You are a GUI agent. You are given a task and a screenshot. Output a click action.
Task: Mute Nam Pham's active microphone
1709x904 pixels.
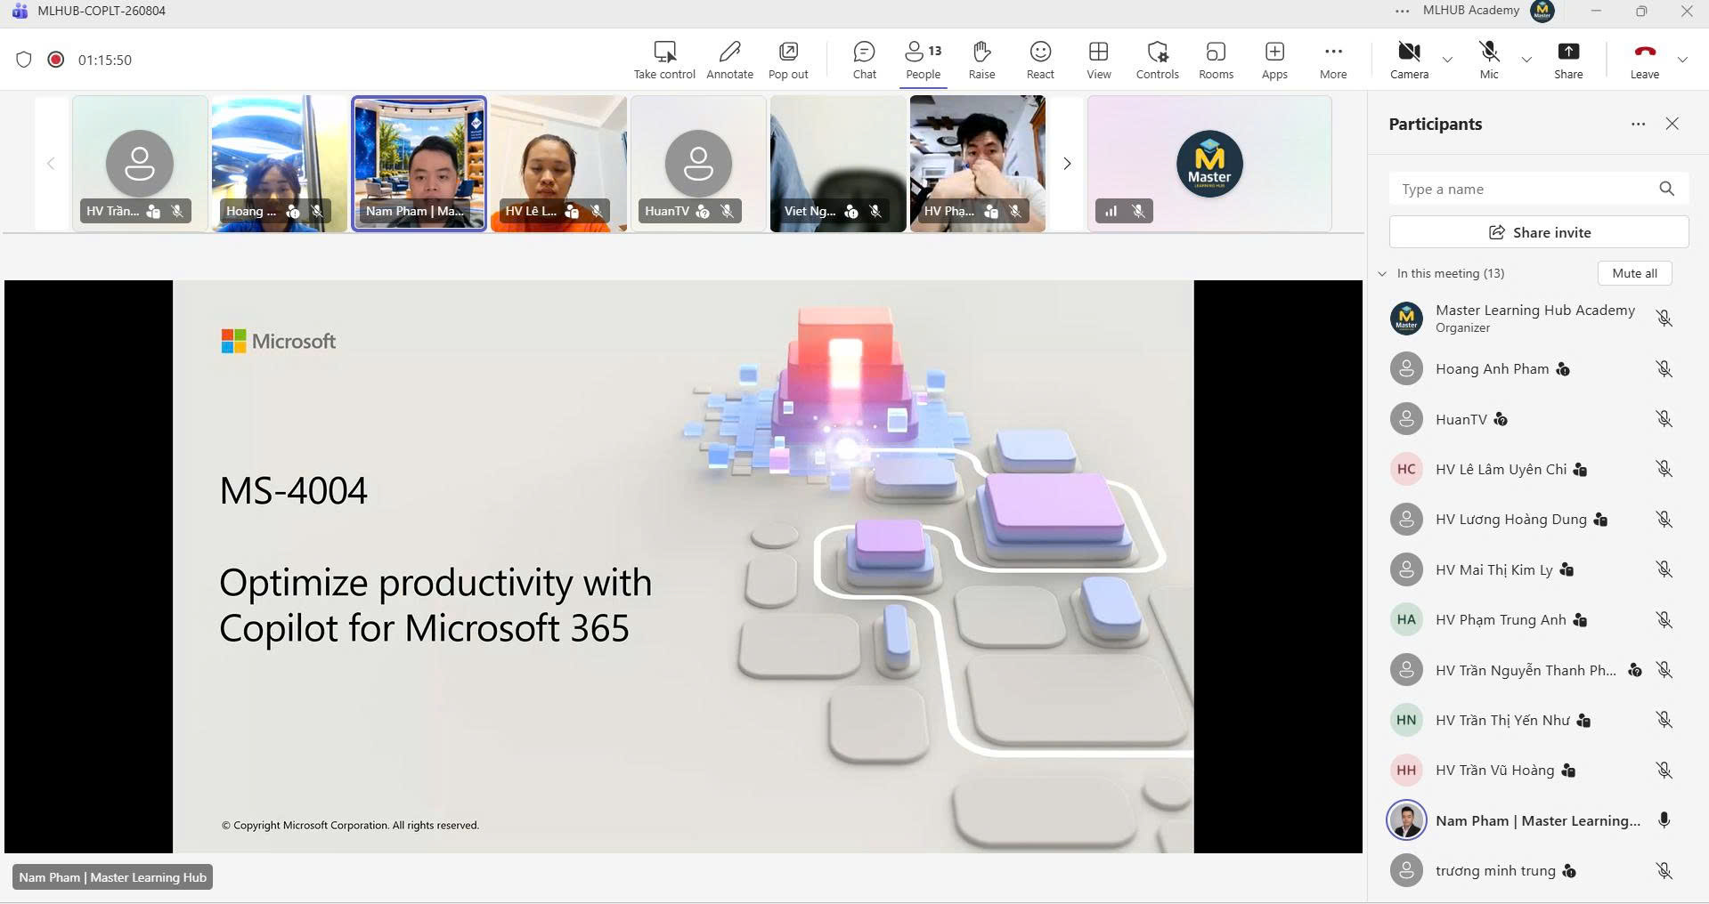click(x=1664, y=820)
